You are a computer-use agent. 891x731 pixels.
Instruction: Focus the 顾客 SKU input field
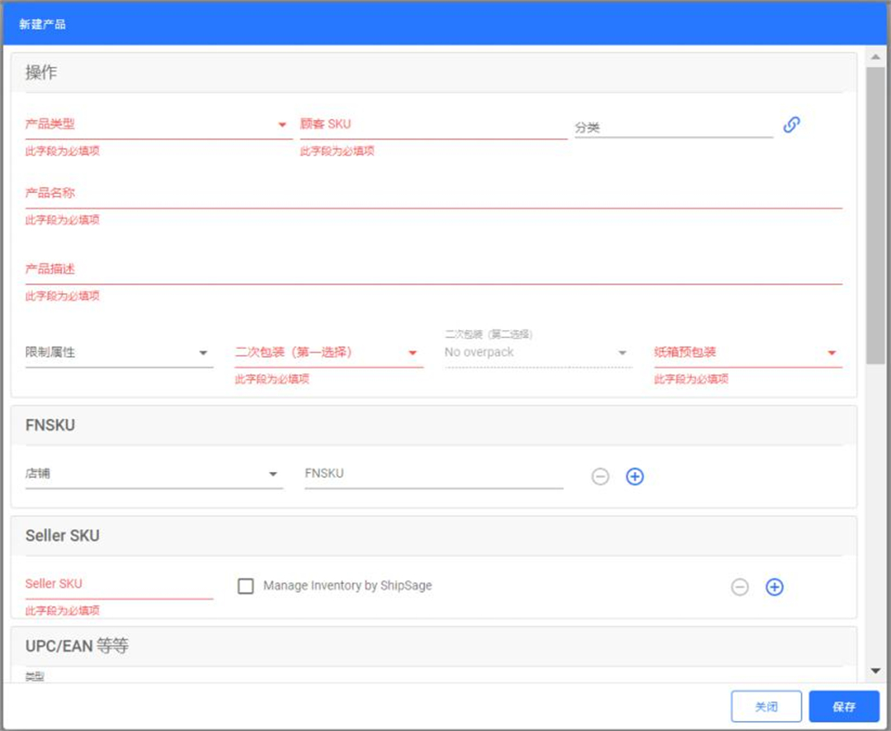coord(434,125)
